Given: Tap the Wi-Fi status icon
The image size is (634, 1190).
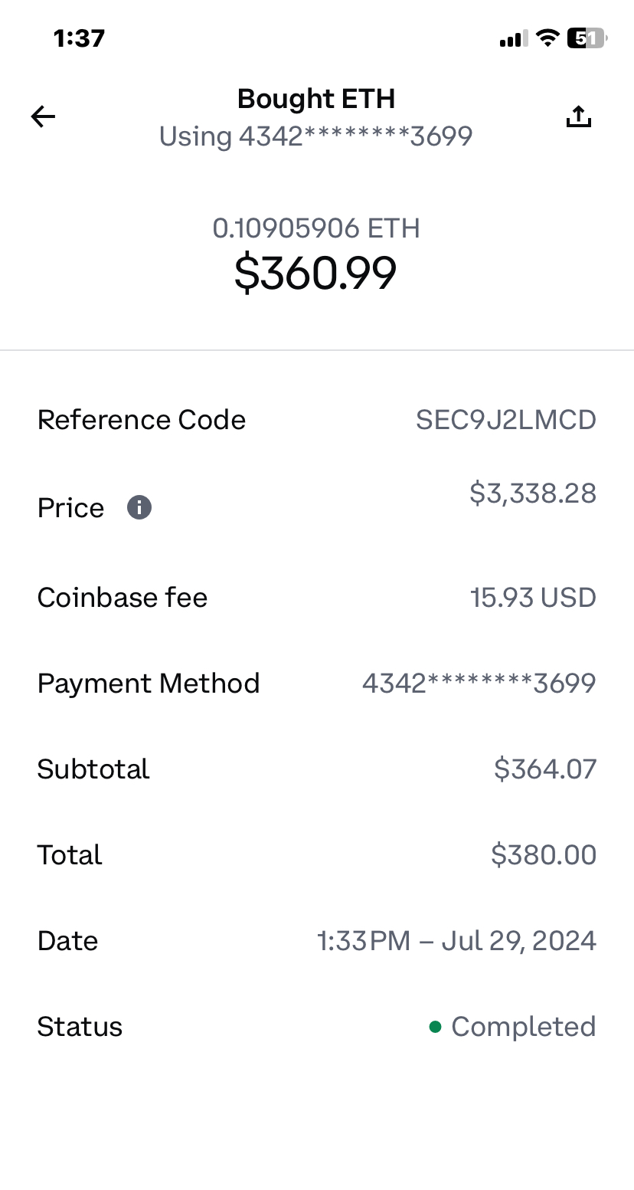Looking at the screenshot, I should tap(547, 38).
